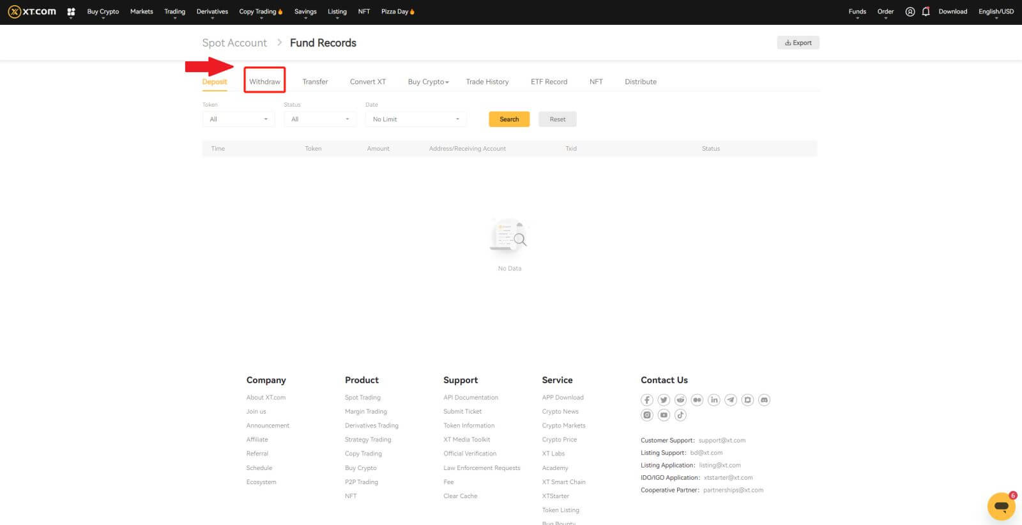This screenshot has width=1022, height=525.
Task: Switch to the Trade History tab
Action: (487, 82)
